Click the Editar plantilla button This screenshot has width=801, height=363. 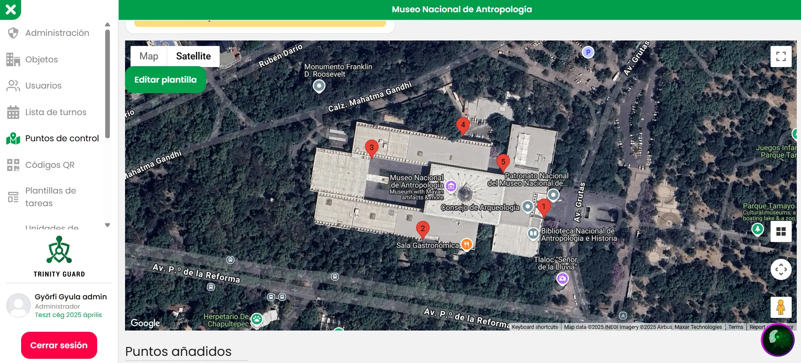(x=165, y=80)
